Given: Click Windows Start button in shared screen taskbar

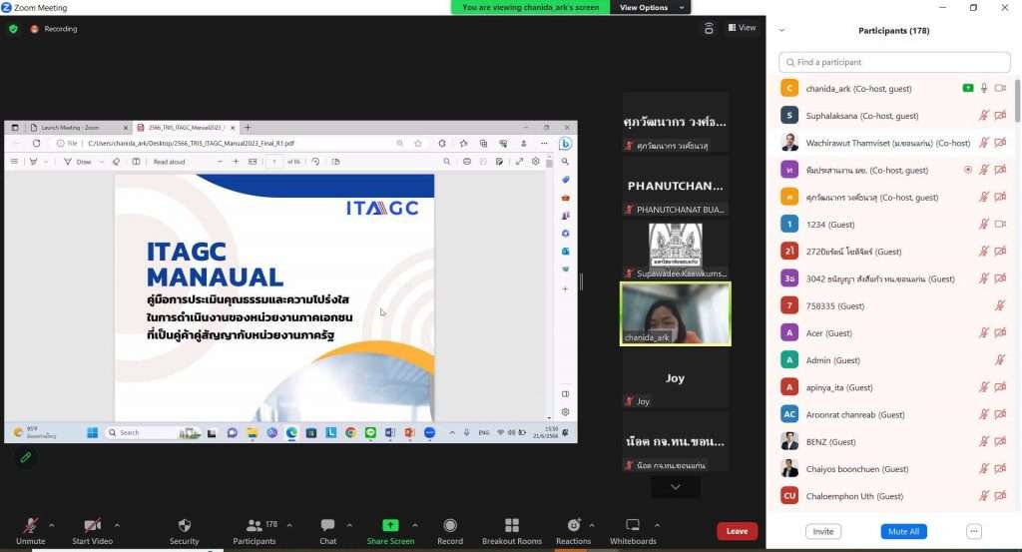Looking at the screenshot, I should point(93,433).
